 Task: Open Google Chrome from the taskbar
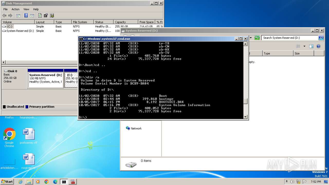click(47, 182)
